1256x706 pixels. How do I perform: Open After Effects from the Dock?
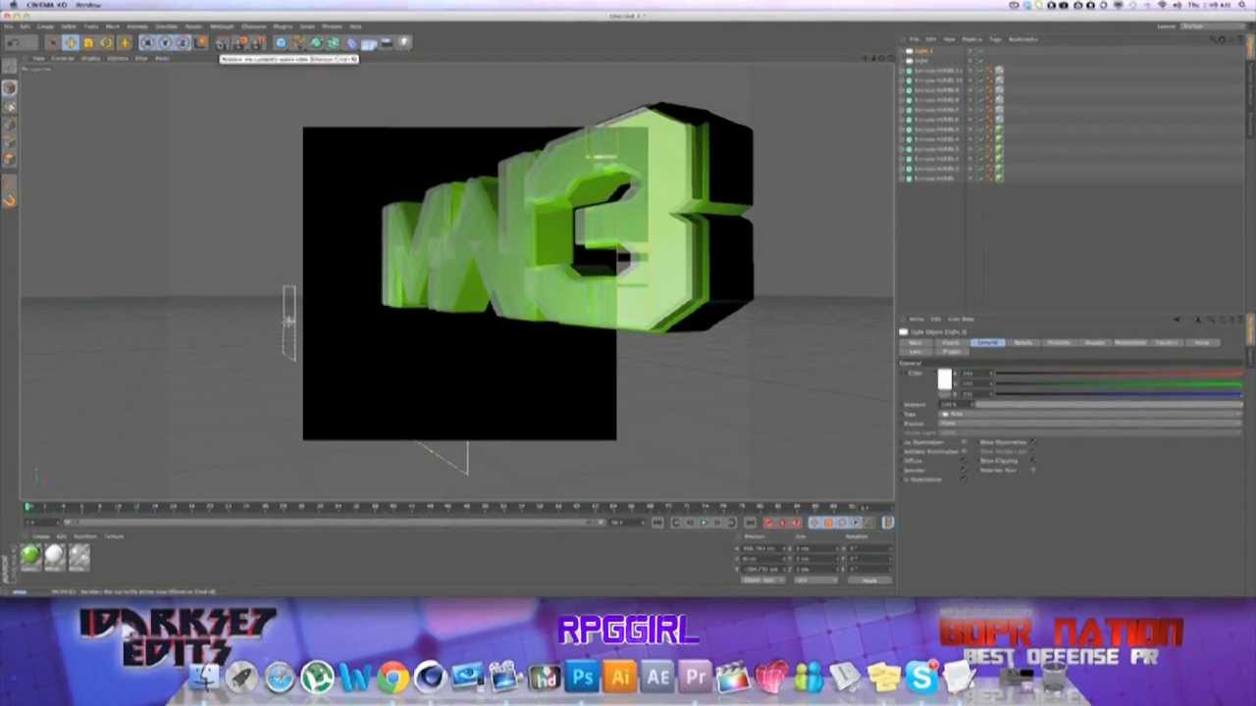pos(657,677)
